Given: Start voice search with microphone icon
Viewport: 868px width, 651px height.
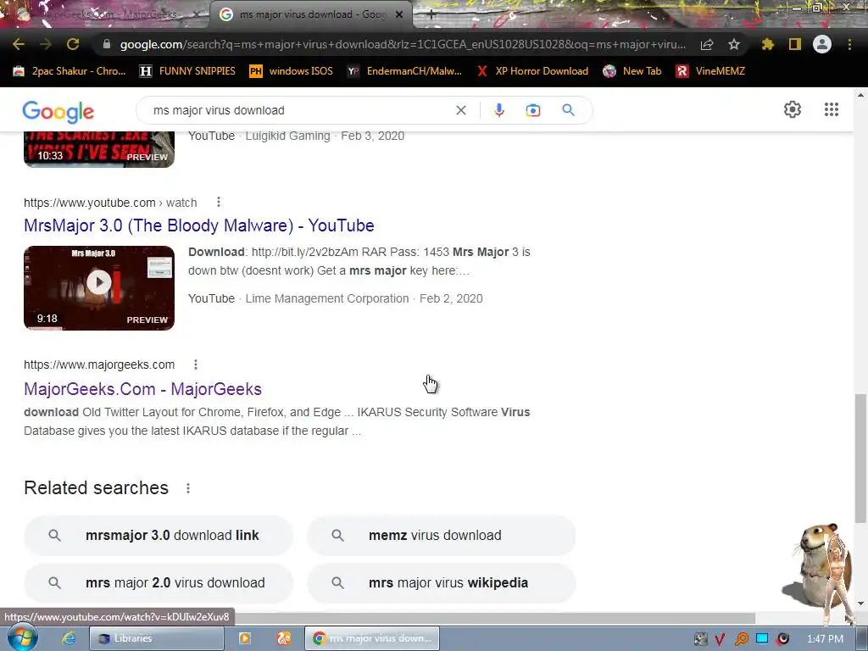Looking at the screenshot, I should pos(498,110).
